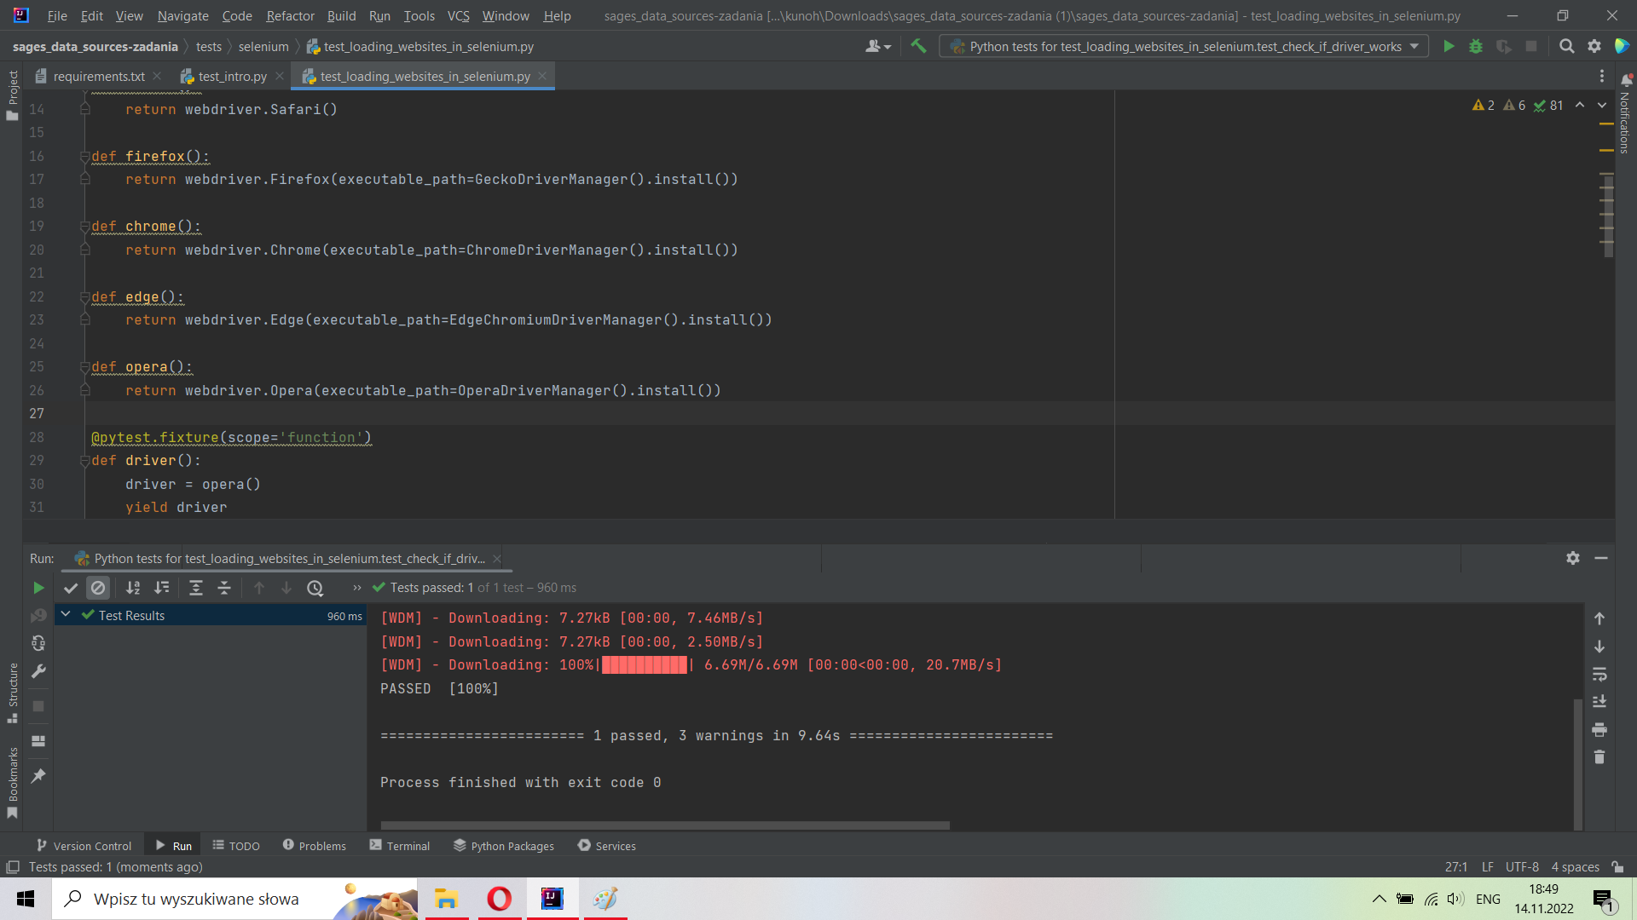Switch to test_intro.py tab
Image resolution: width=1637 pixels, height=920 pixels.
click(232, 77)
